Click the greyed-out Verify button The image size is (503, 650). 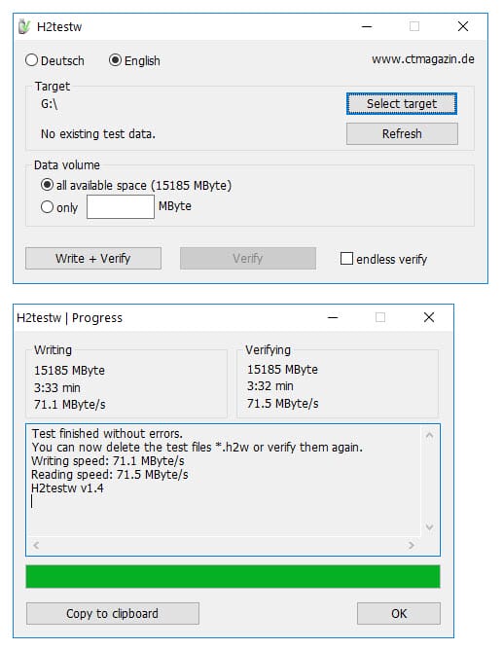(x=248, y=258)
